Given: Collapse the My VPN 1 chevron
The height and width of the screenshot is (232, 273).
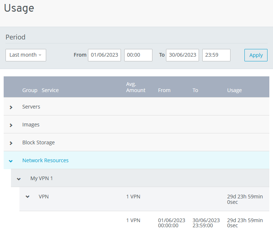Looking at the screenshot, I should click(x=19, y=179).
